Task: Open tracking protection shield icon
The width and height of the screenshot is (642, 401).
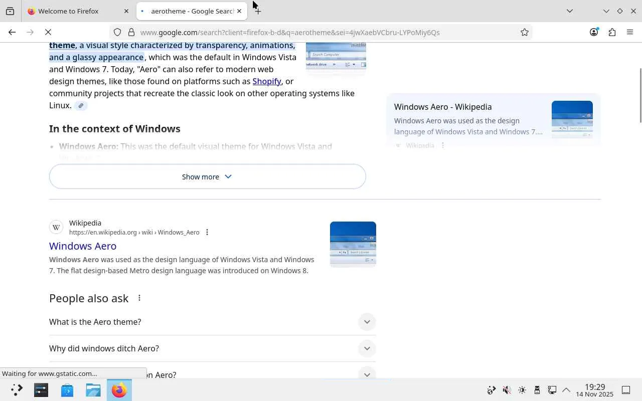Action: 117,32
